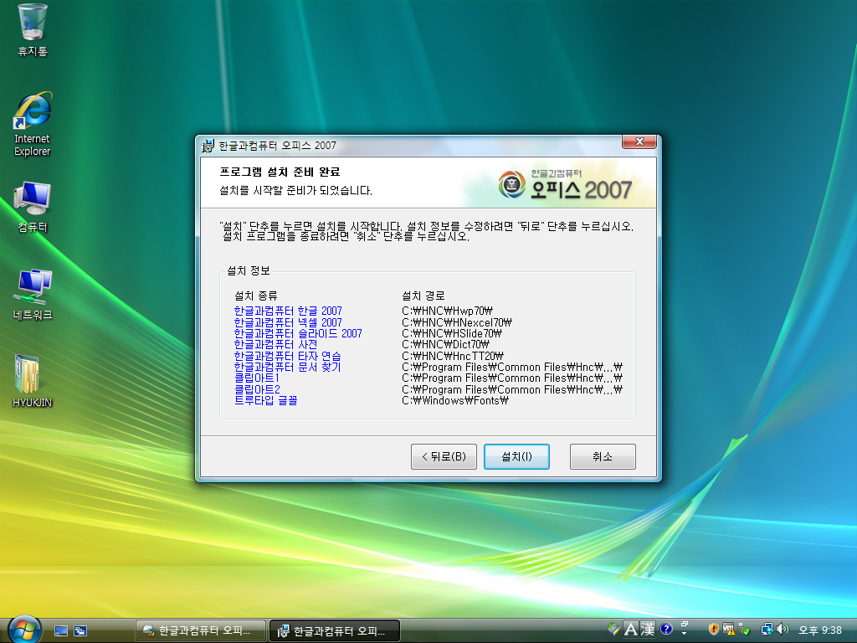Click the C:\HNC\Dict70\ install path
Image resolution: width=857 pixels, height=643 pixels.
(x=445, y=344)
